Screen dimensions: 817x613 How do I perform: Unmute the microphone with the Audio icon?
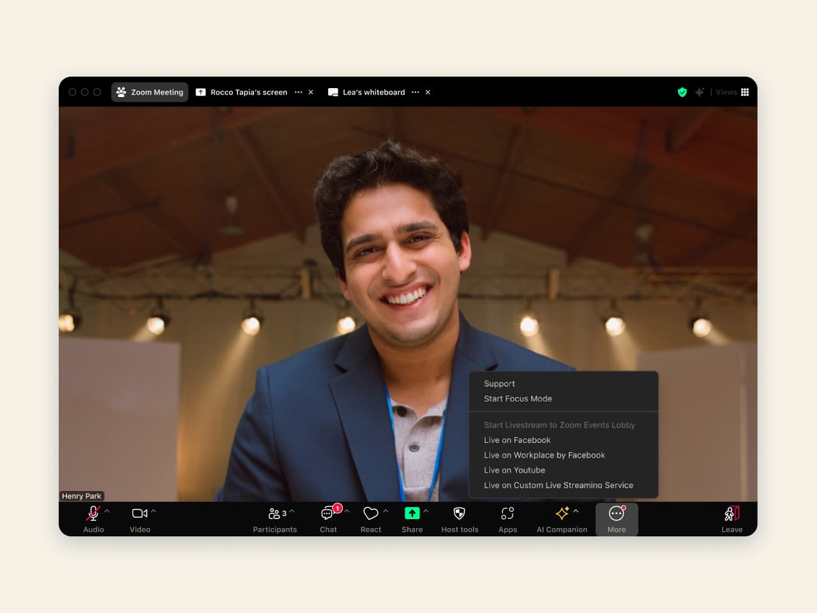(93, 514)
